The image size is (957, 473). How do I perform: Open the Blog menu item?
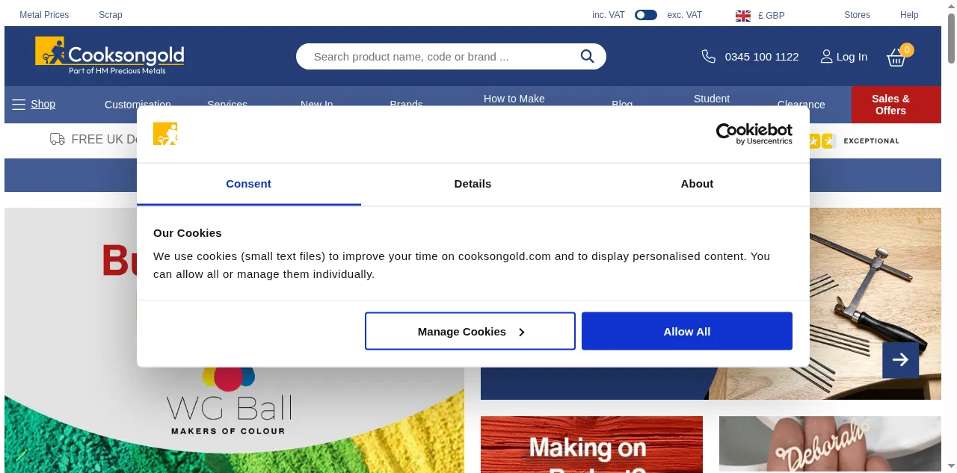point(622,105)
